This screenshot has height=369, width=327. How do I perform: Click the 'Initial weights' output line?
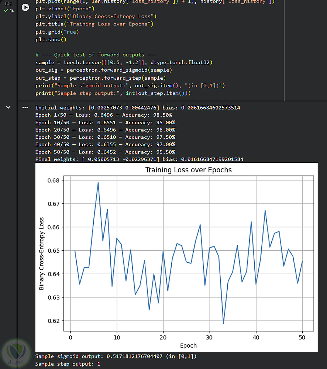138,108
